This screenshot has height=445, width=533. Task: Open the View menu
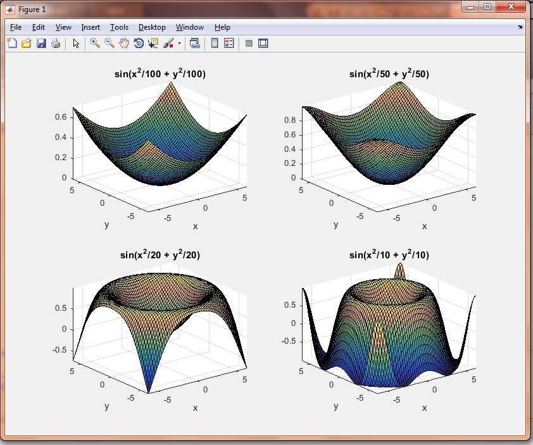click(x=63, y=27)
